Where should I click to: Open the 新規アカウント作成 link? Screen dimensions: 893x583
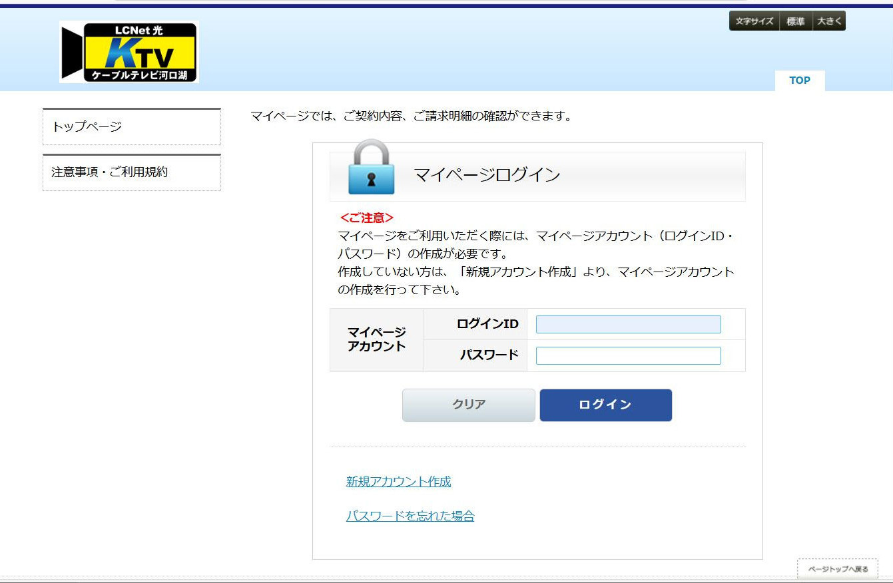(398, 482)
